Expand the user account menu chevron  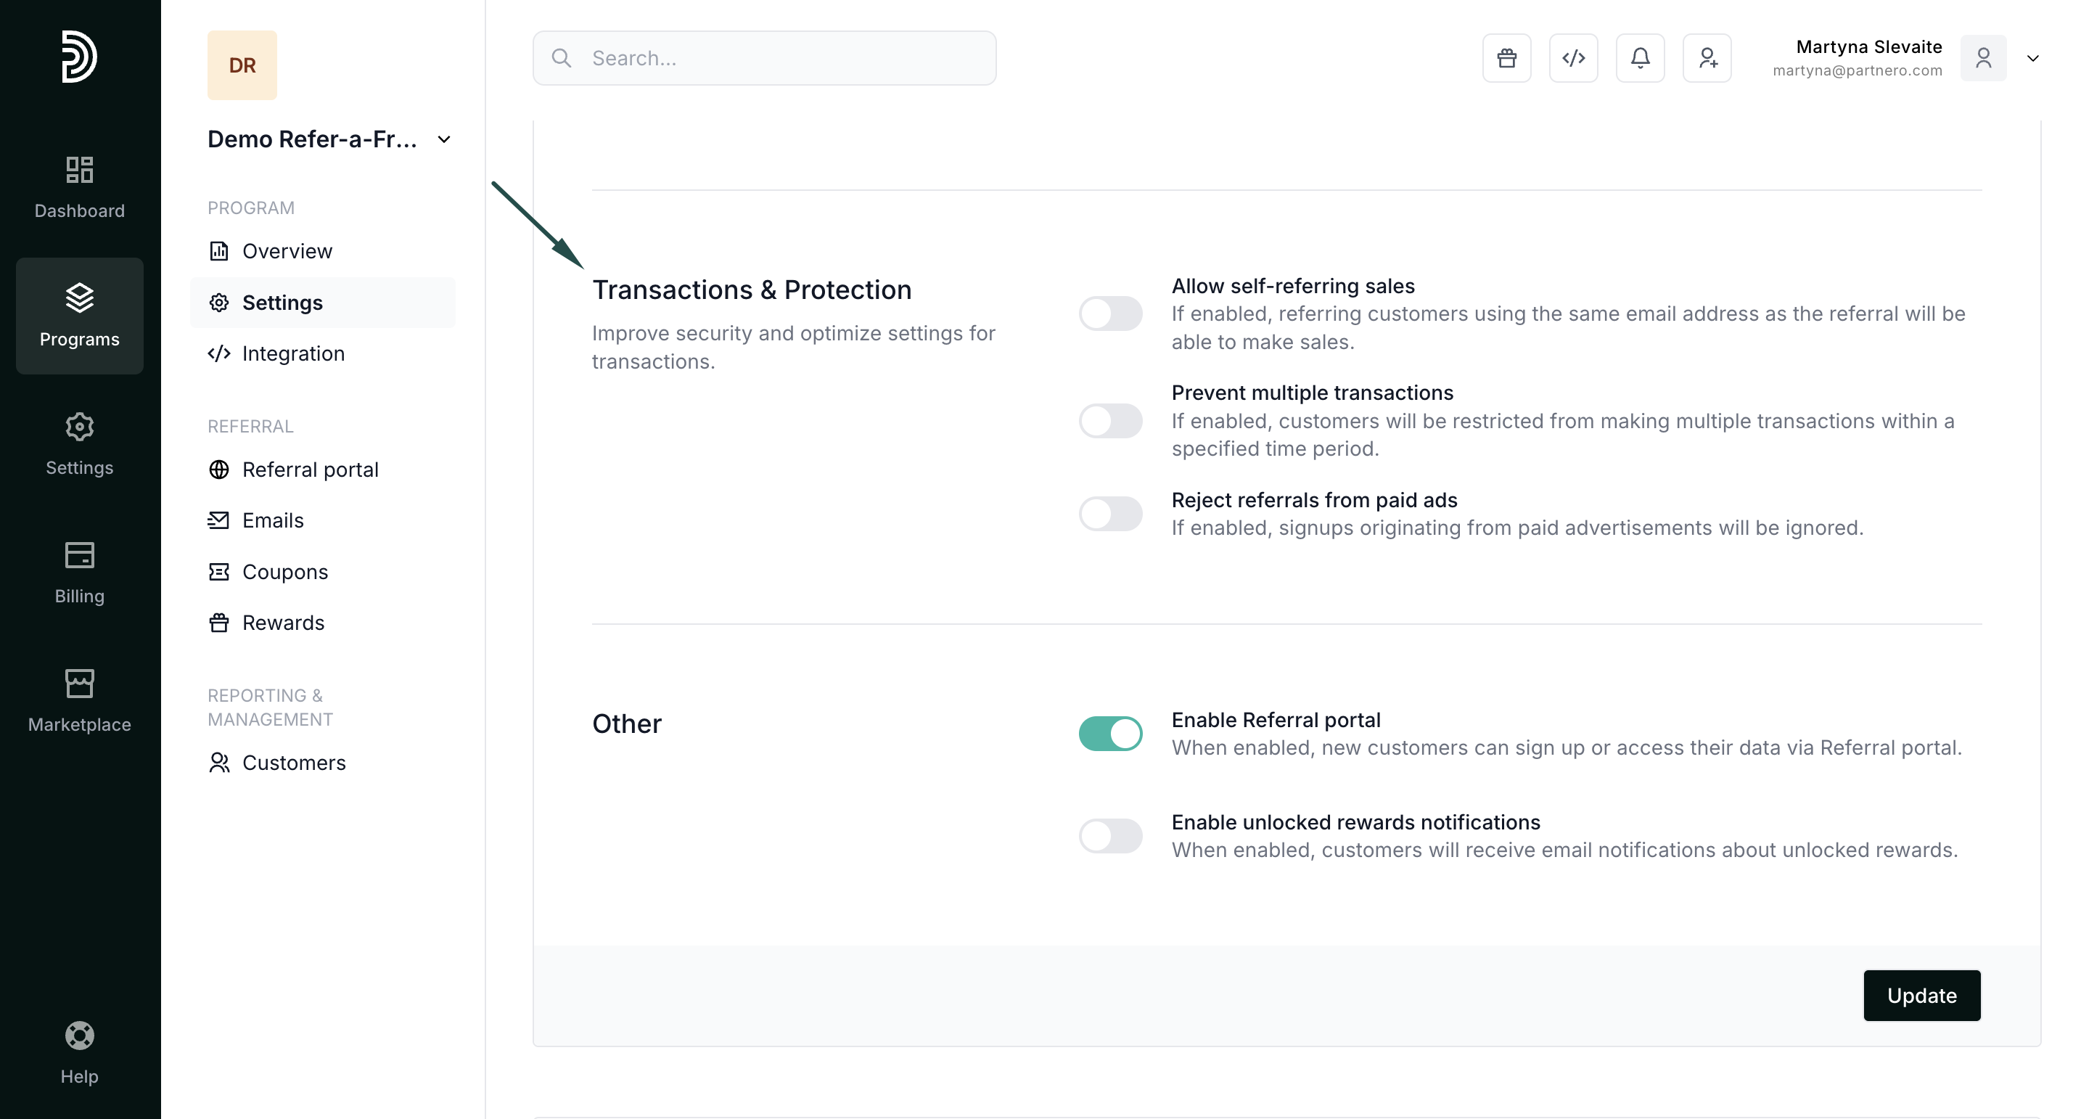tap(2032, 58)
